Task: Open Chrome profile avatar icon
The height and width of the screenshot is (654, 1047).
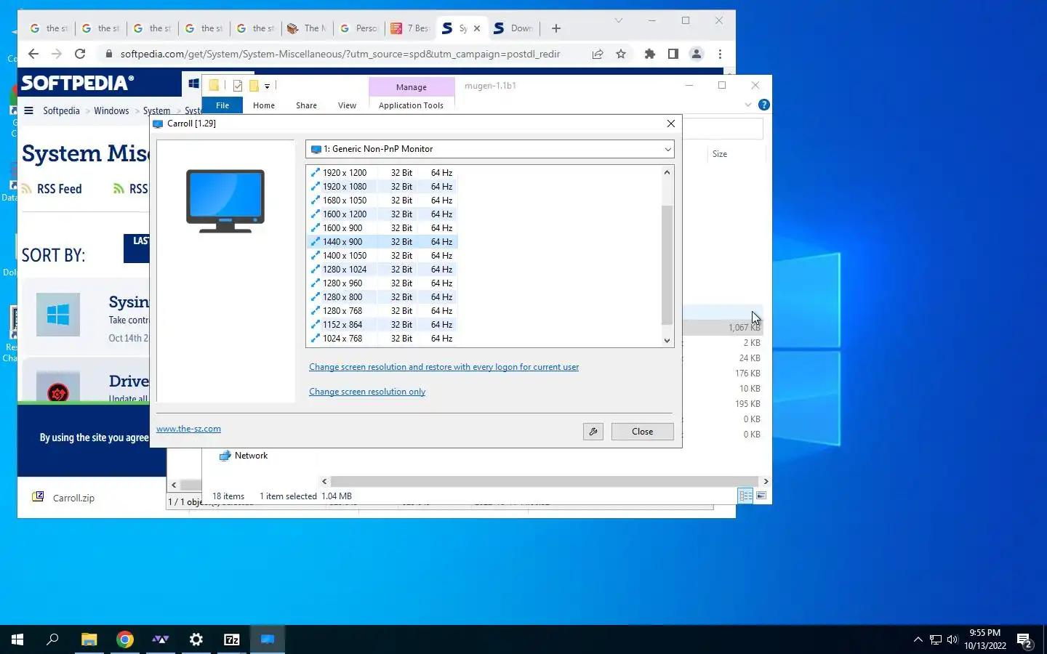Action: (697, 54)
